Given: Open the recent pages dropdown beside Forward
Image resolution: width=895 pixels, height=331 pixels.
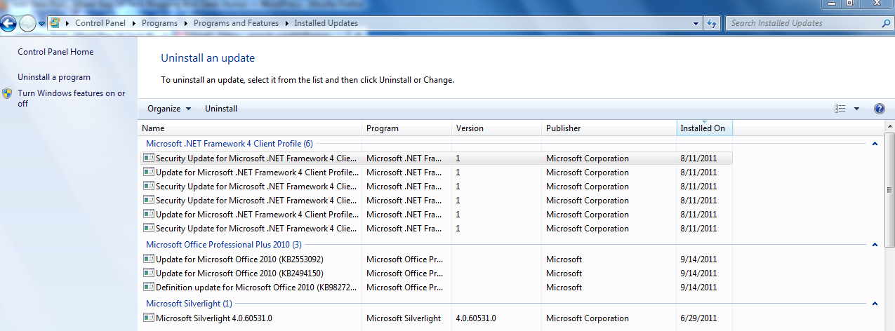Looking at the screenshot, I should coord(42,24).
